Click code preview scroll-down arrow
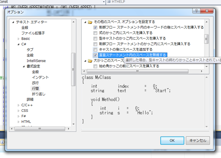 click(207, 127)
